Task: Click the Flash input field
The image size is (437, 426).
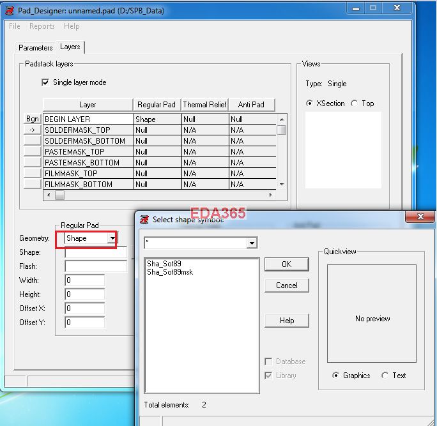Action: click(96, 266)
